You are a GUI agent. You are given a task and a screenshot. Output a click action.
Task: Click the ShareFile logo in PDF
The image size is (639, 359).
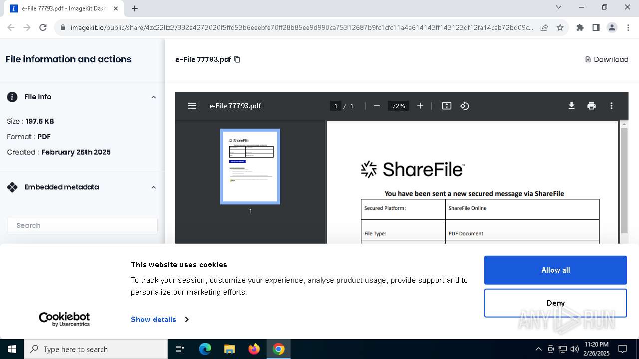click(x=413, y=170)
